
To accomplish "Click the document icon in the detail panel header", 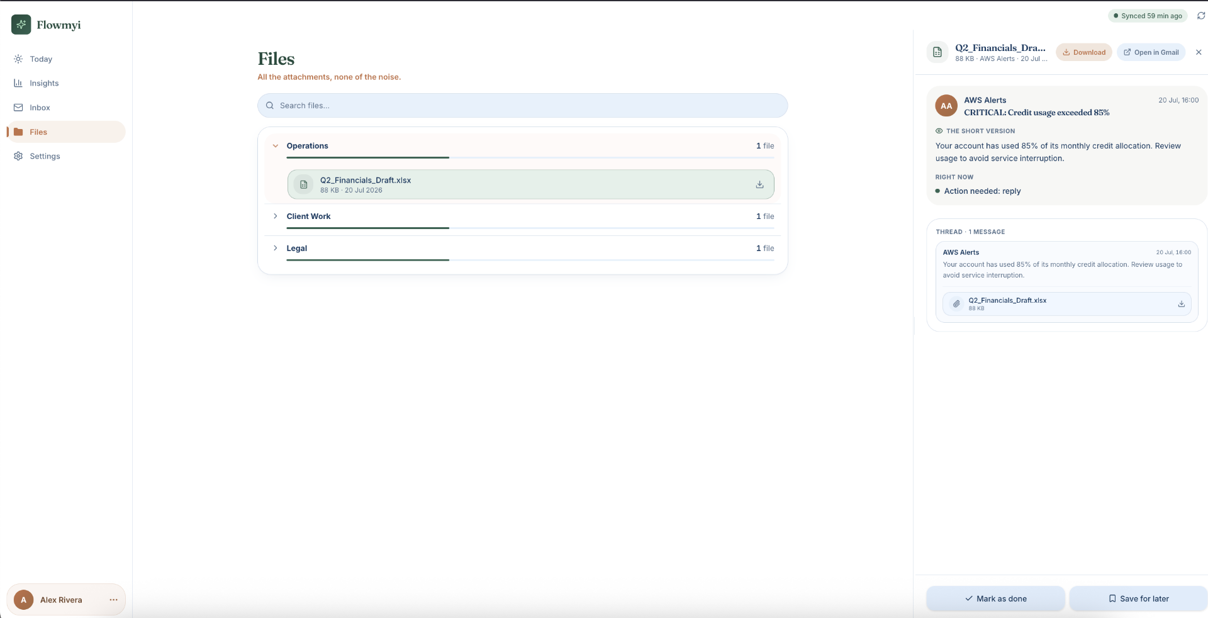I will [x=937, y=52].
